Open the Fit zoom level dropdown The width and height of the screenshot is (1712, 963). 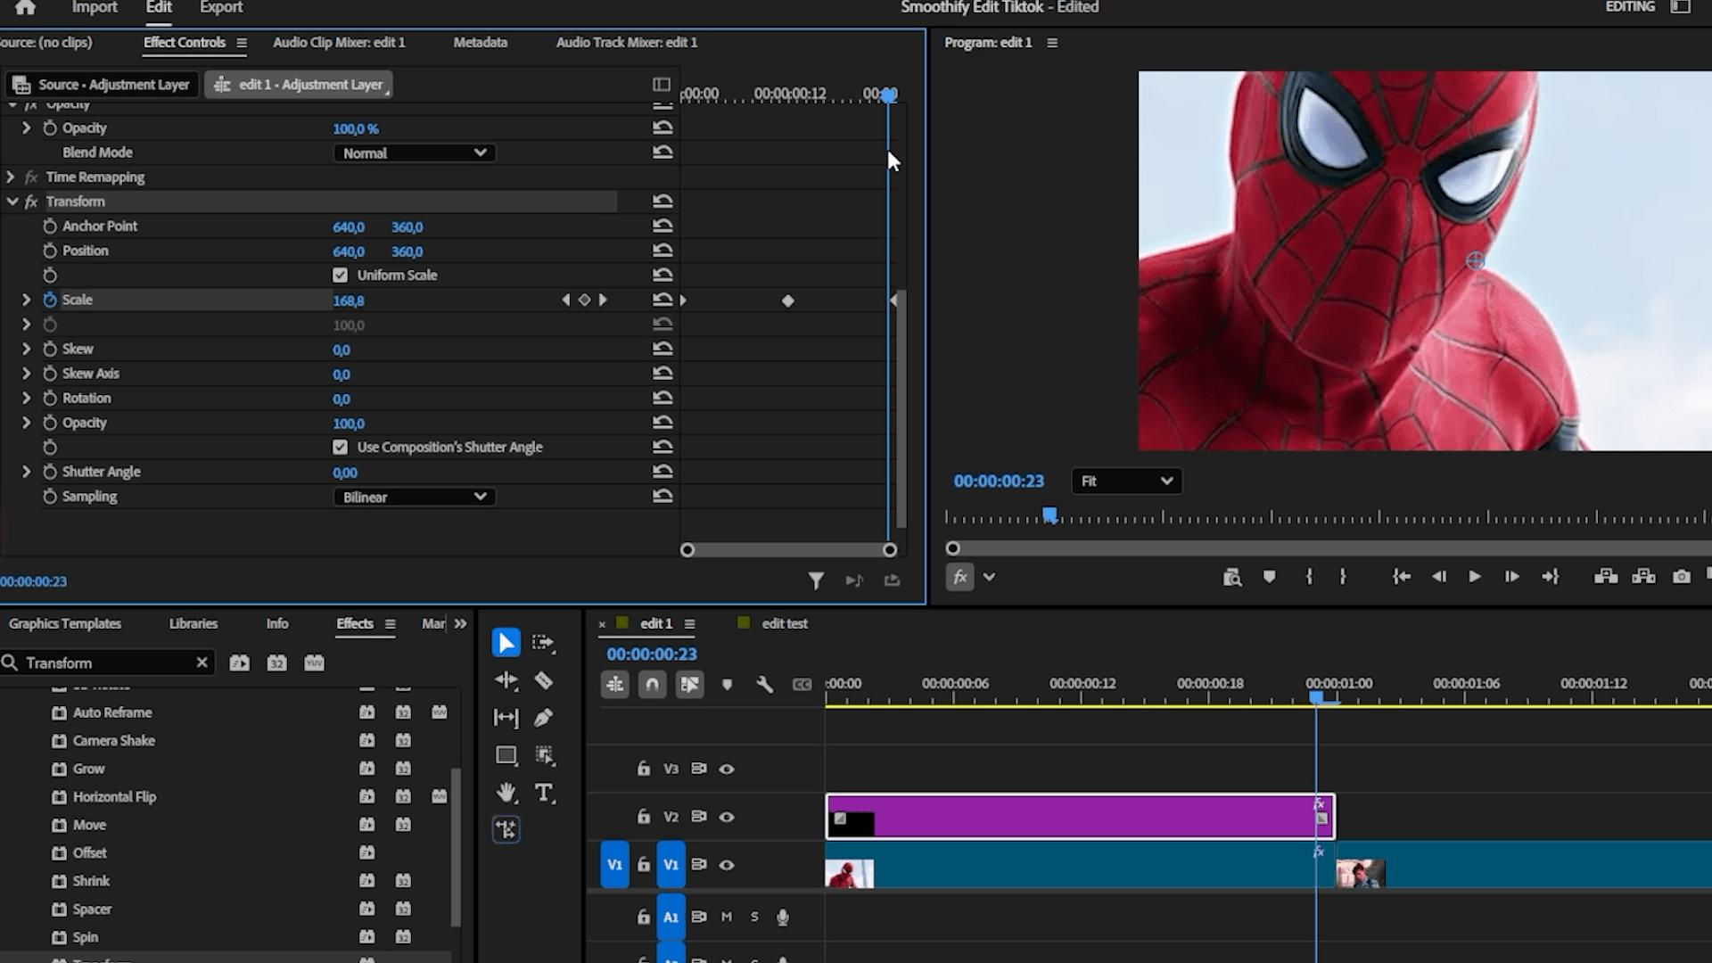(x=1127, y=481)
